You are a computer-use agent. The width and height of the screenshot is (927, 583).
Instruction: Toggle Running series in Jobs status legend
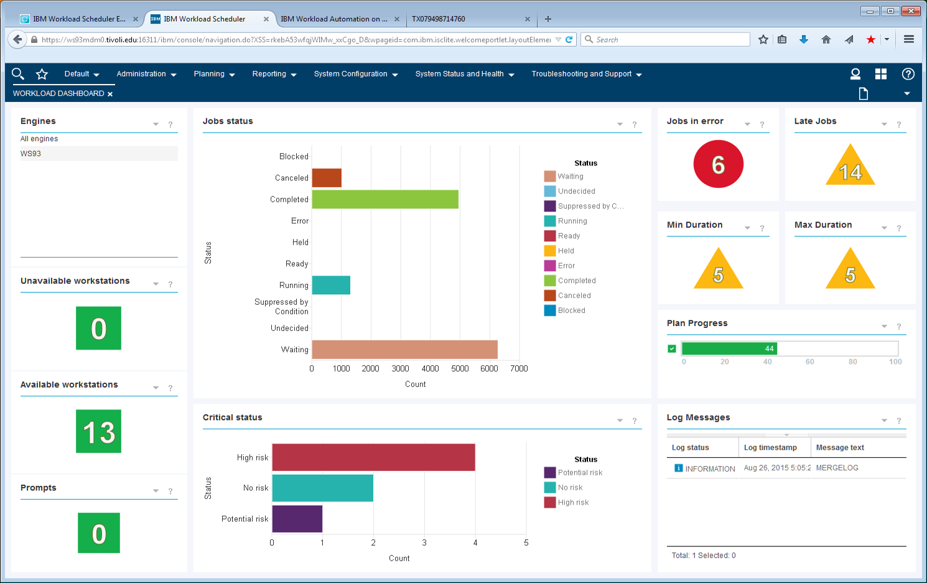pos(566,221)
